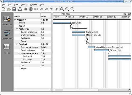This screenshot has height=95, width=132.
Task: Collapse the Product task group
Action: [17, 44]
